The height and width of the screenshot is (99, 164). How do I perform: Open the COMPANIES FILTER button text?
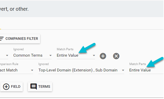22,39
